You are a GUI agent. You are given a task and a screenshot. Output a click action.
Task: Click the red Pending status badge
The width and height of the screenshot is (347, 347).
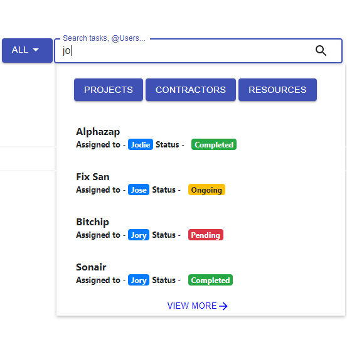[206, 235]
